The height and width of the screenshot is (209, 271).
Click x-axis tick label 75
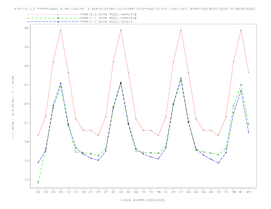pos(226,192)
